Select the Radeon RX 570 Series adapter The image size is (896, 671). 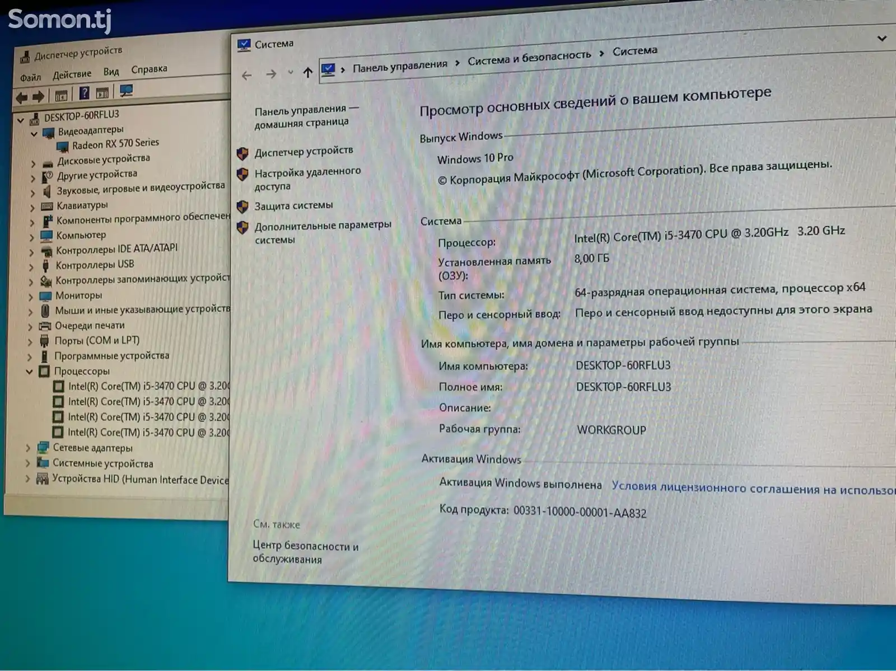115,144
